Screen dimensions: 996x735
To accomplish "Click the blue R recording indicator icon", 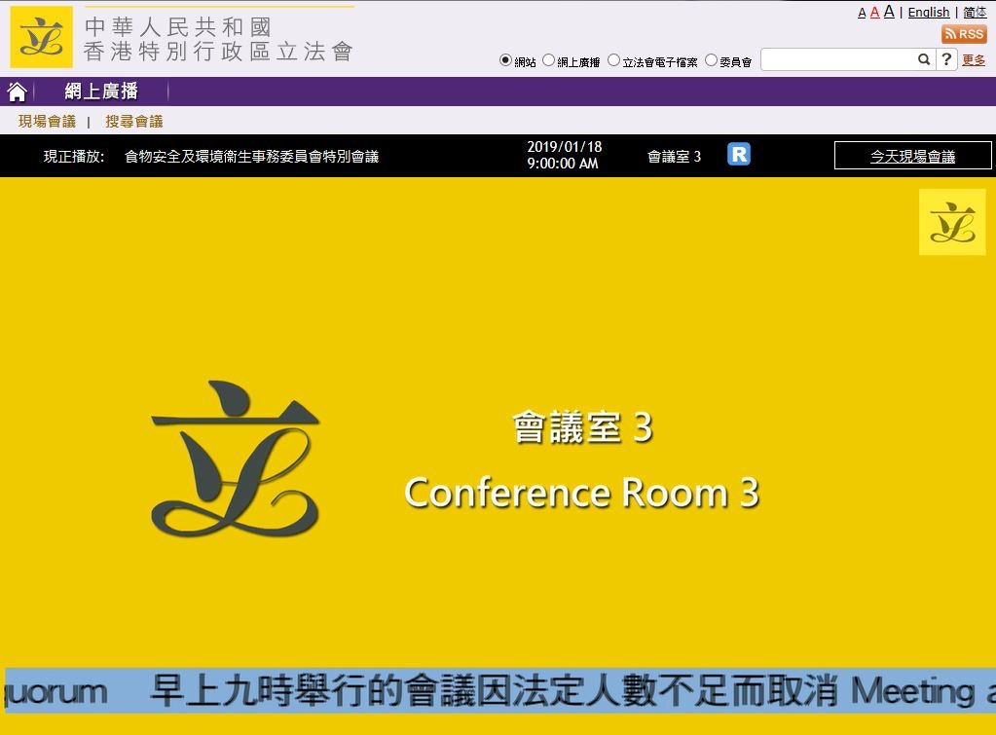I will pos(738,154).
